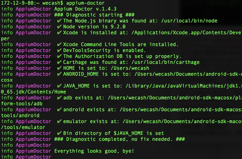
Task: Click 'cosx' wrapped line text
Action: point(7,80)
